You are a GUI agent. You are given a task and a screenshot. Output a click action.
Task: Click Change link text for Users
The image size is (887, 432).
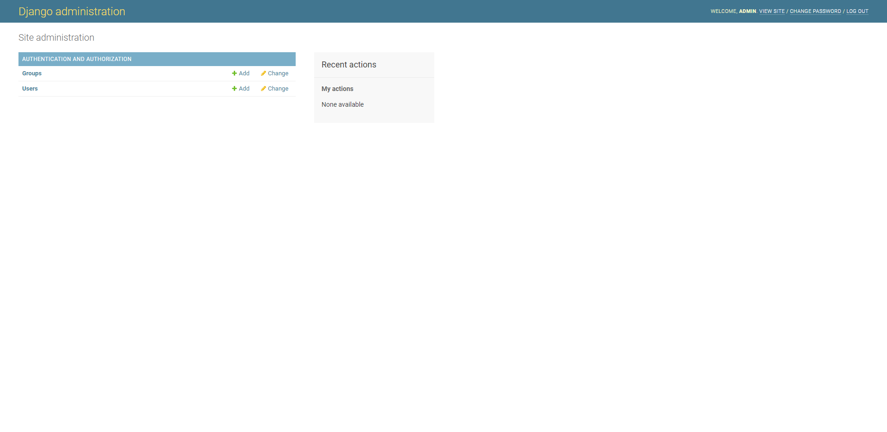pyautogui.click(x=278, y=89)
